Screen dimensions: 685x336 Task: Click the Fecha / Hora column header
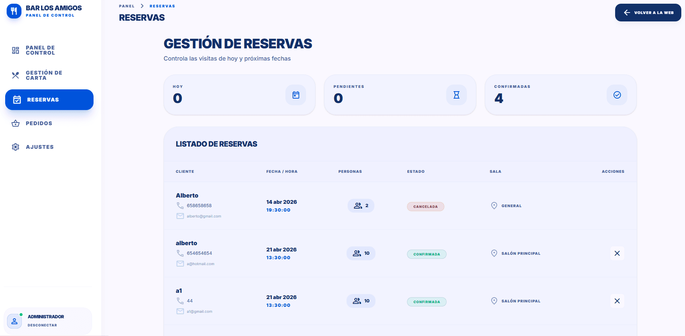[282, 172]
